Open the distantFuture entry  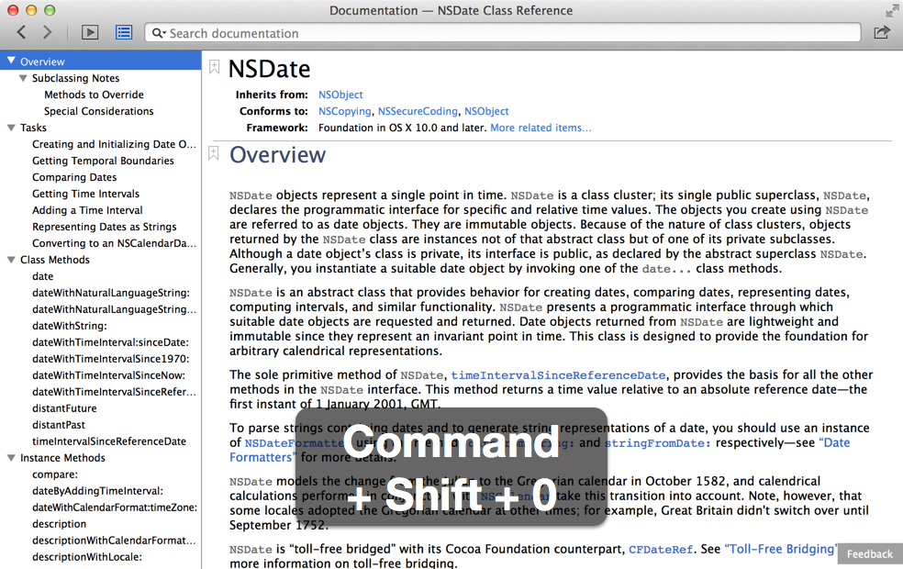click(x=64, y=408)
